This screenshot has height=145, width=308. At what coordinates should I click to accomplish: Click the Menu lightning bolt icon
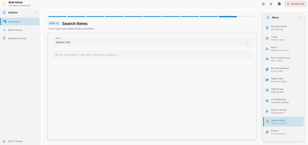click(x=267, y=18)
